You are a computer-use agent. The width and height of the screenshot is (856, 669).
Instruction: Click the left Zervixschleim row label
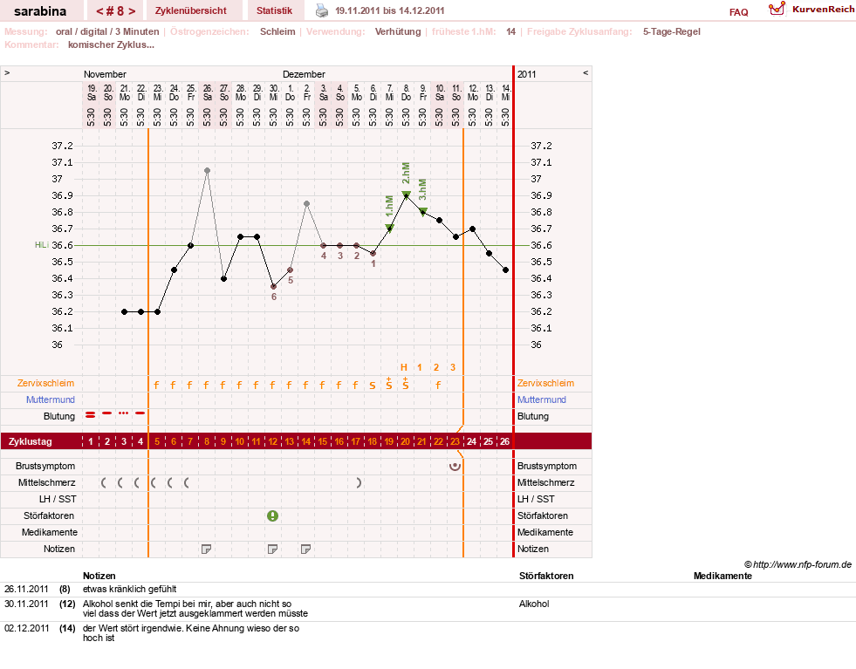46,383
